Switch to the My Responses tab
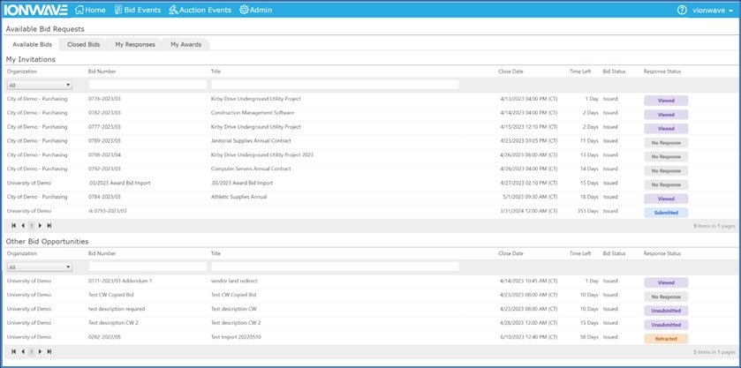 pyautogui.click(x=135, y=44)
